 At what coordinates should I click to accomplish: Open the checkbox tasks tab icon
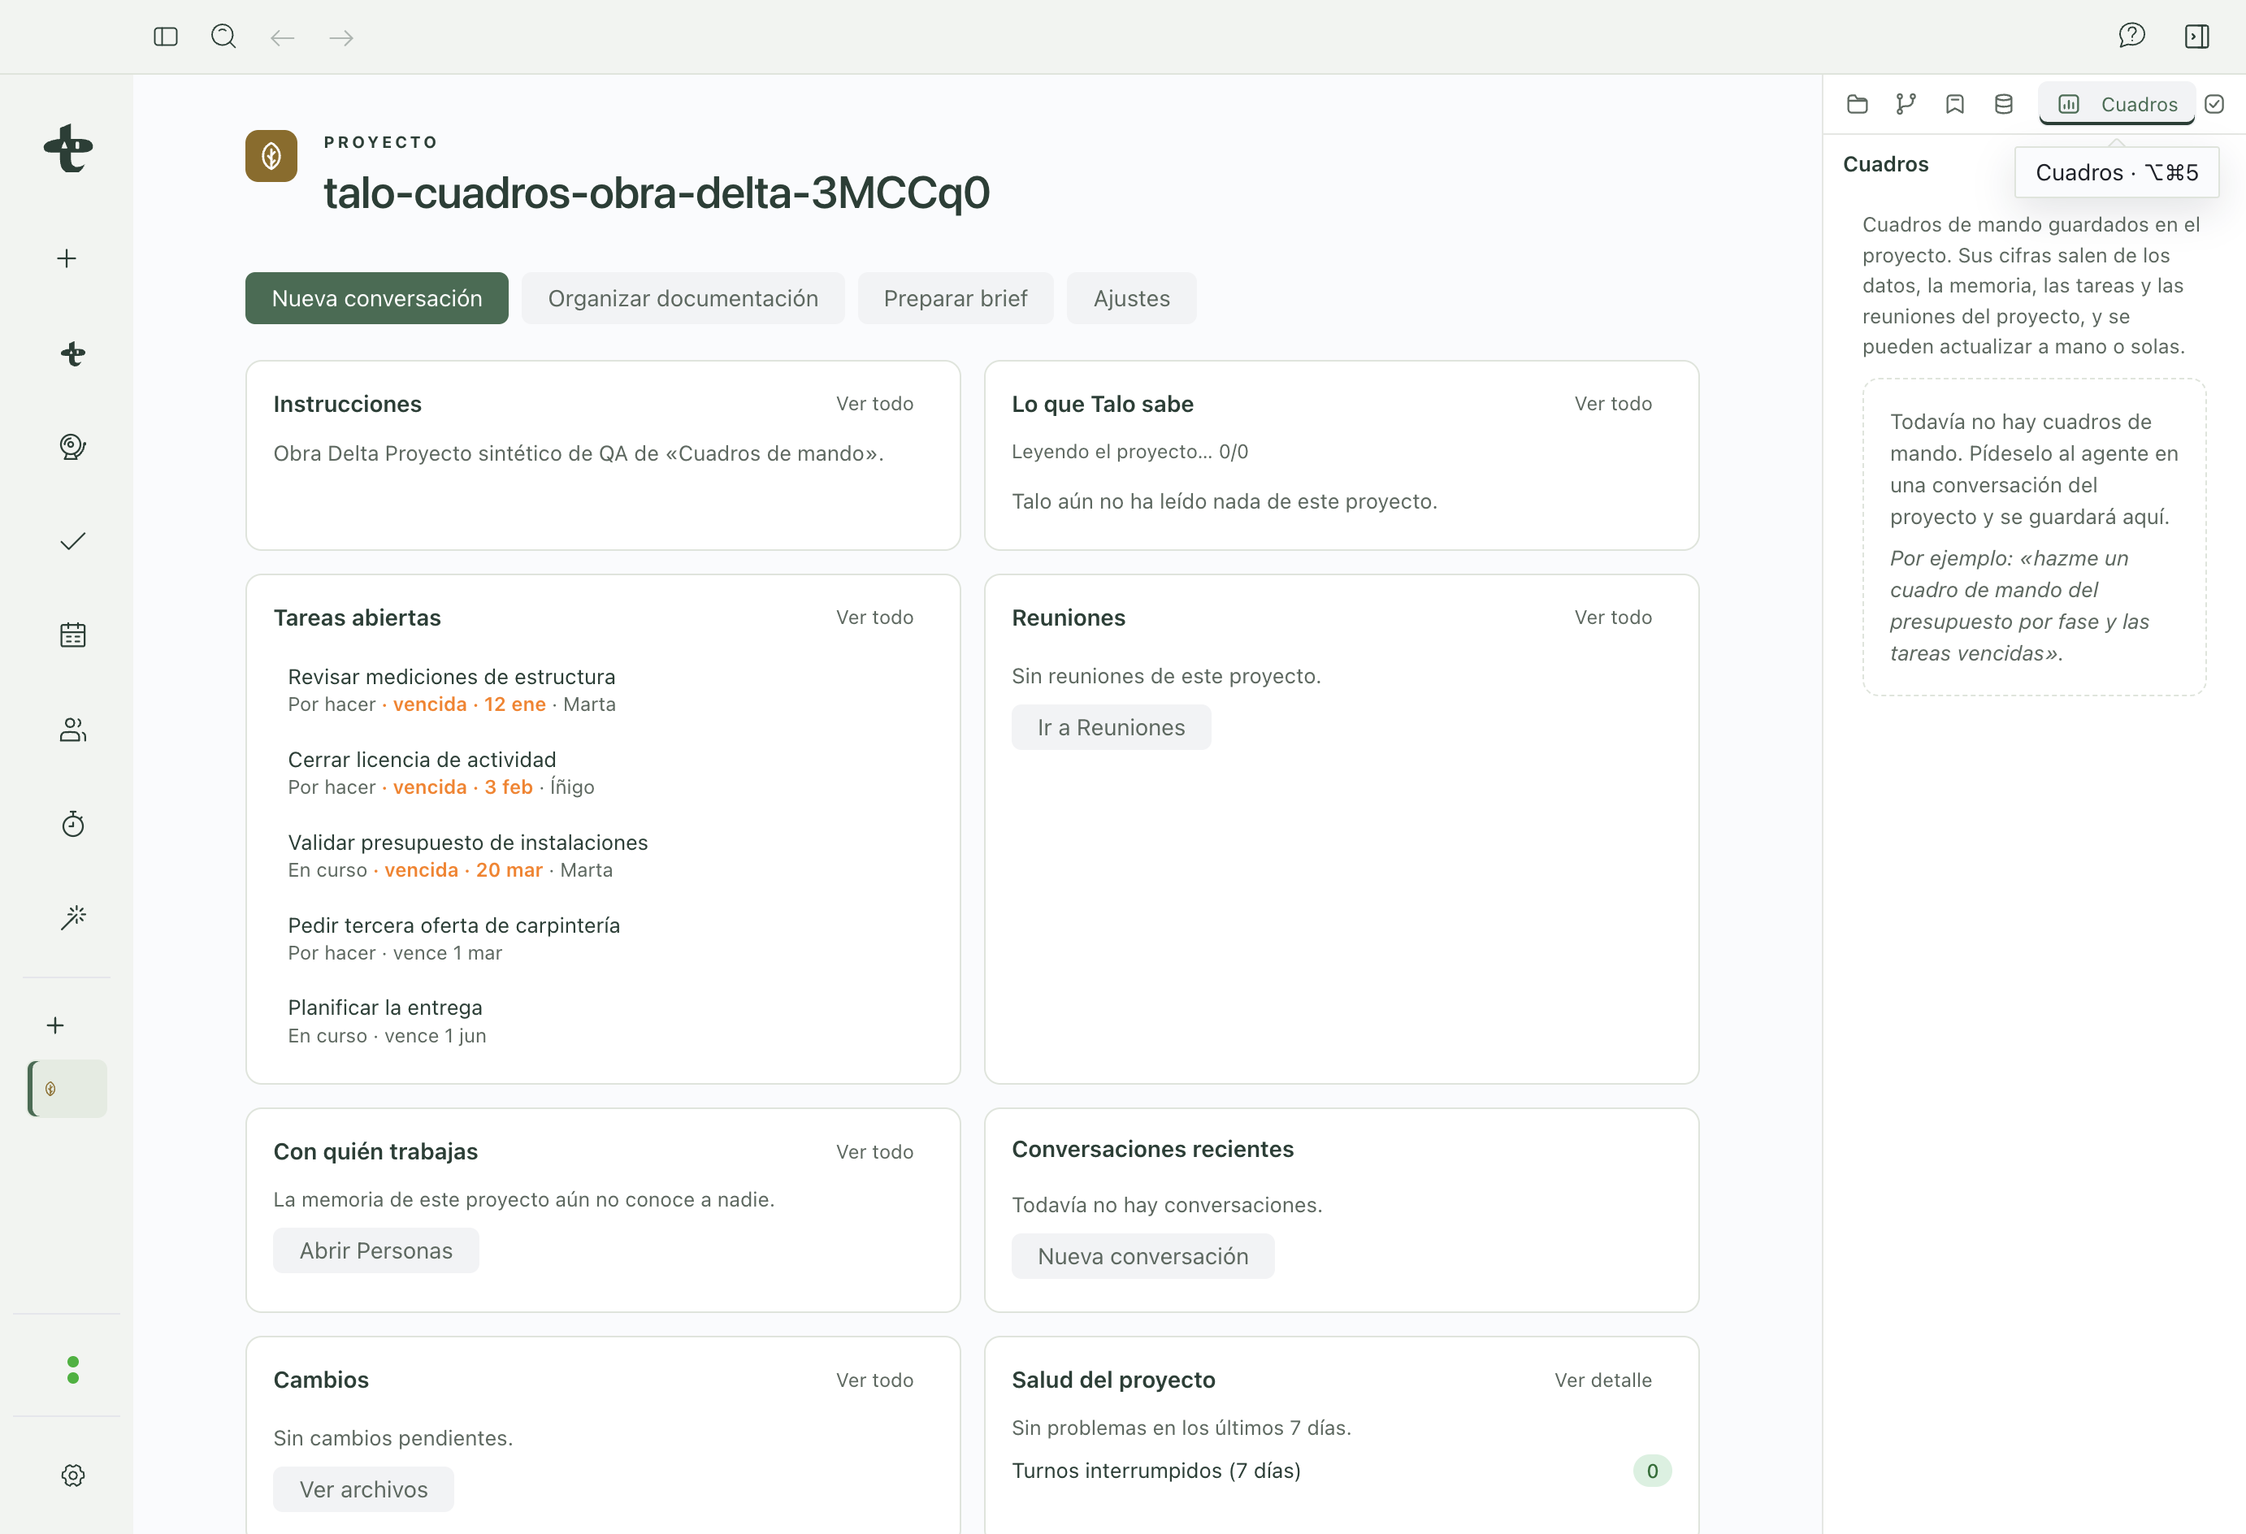pyautogui.click(x=2214, y=104)
